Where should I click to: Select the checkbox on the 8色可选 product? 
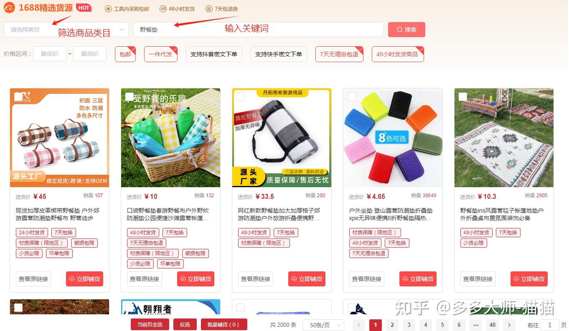(352, 97)
